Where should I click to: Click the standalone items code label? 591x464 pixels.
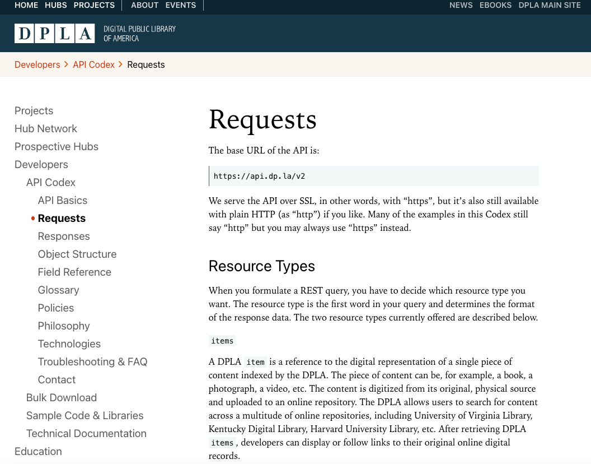(x=222, y=341)
